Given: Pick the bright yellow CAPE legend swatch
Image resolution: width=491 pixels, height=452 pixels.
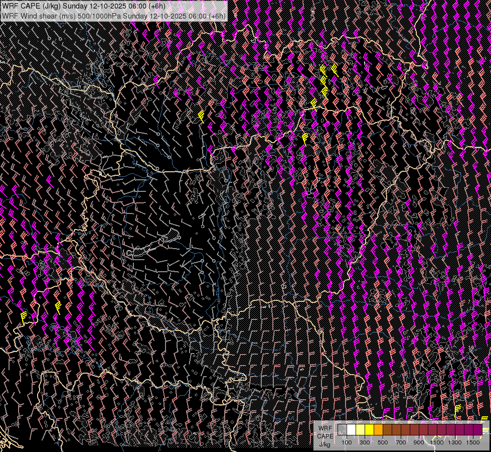Looking at the screenshot, I should [x=369, y=430].
